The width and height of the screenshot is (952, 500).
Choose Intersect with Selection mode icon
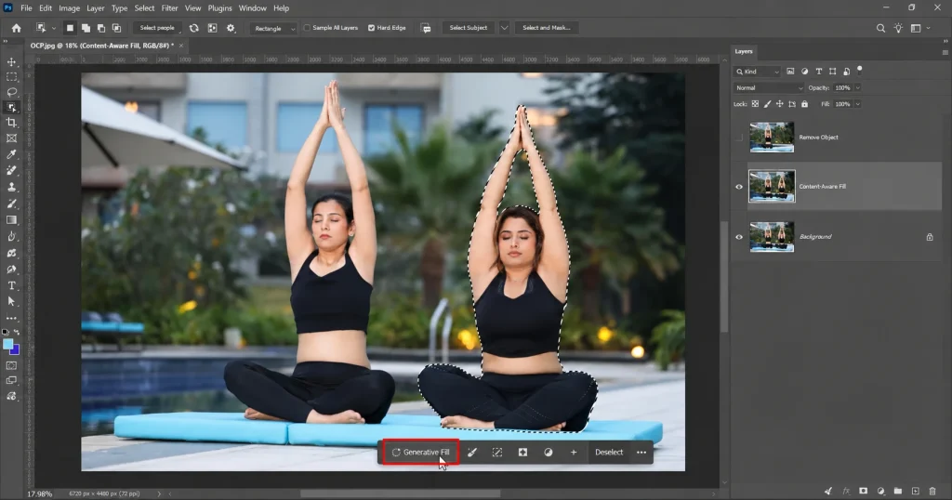[x=116, y=28]
